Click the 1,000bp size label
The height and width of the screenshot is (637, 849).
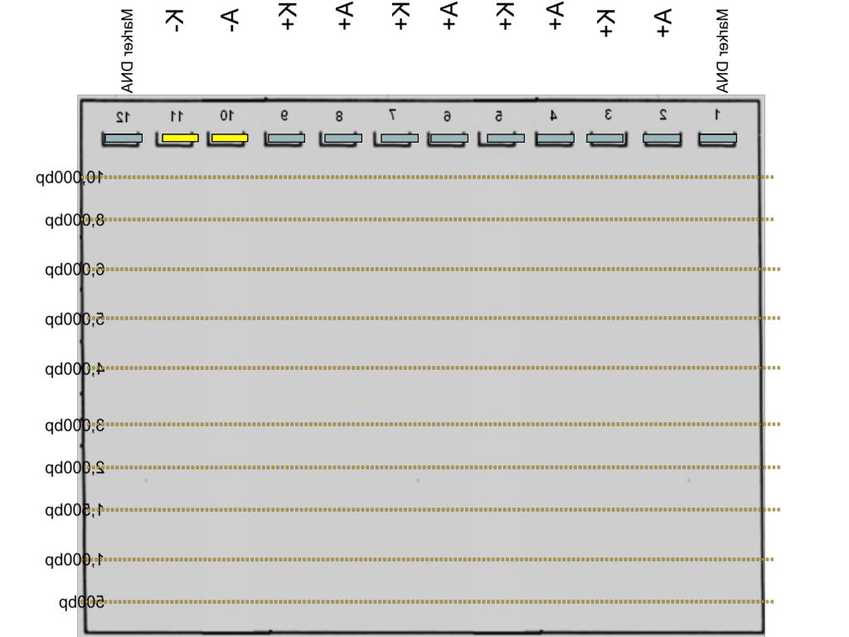[74, 560]
